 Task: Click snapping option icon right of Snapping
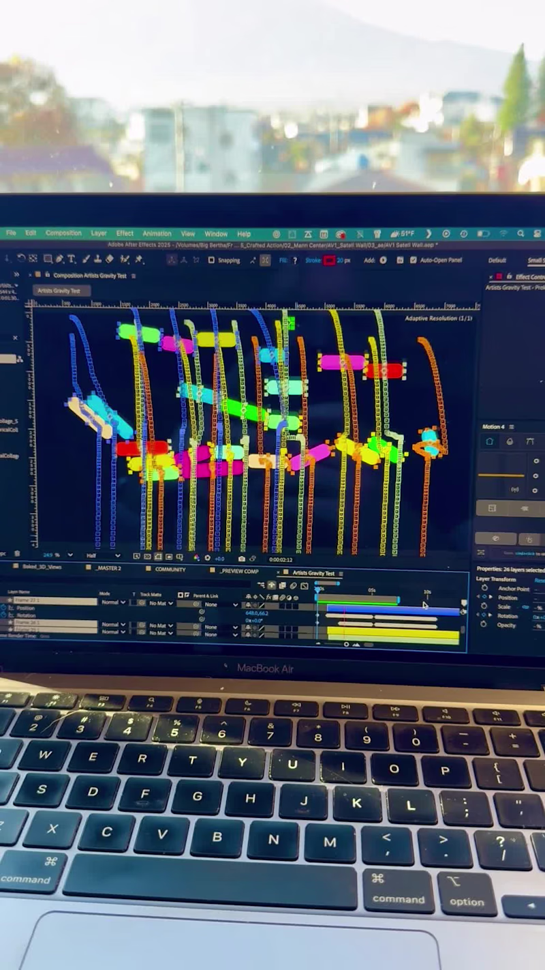coord(253,260)
